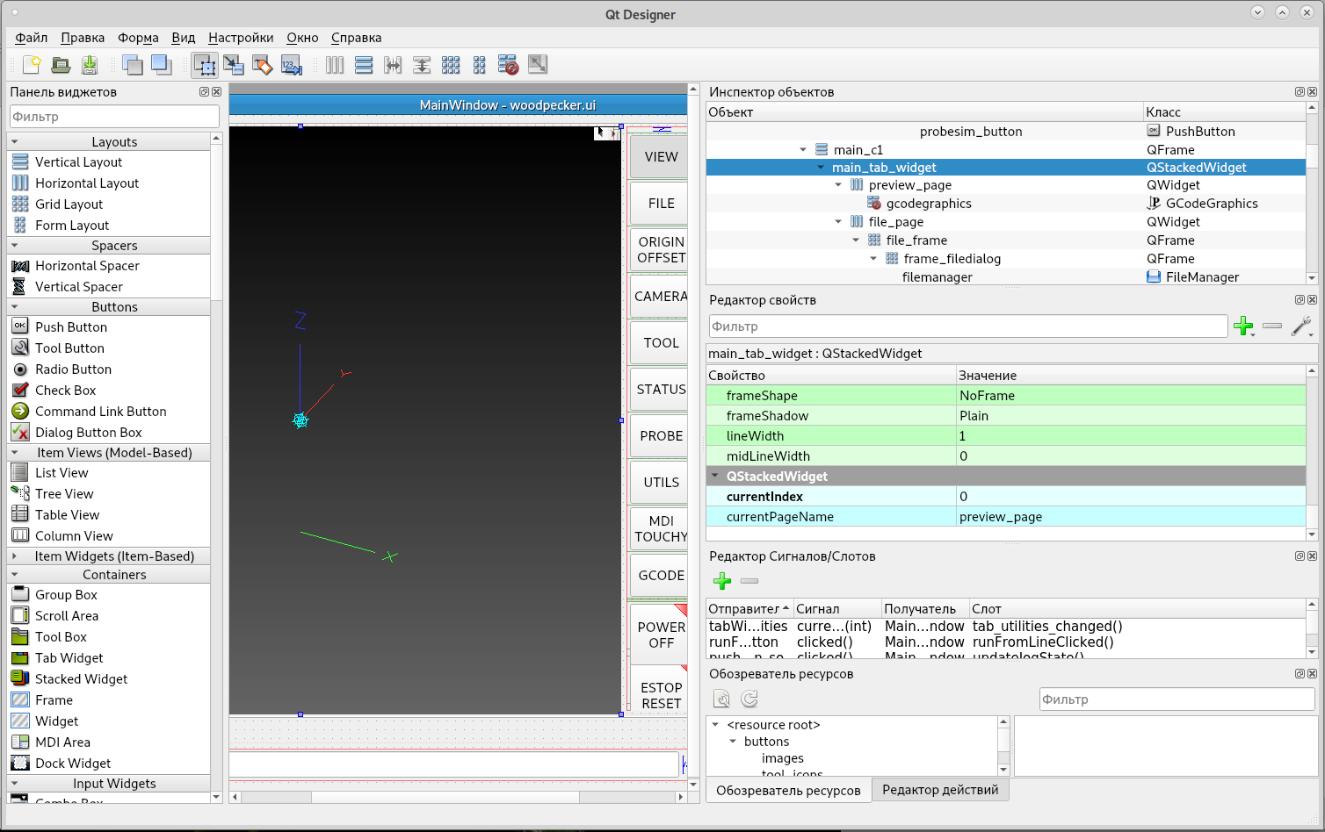Remove dynamic property minus icon
Viewport: 1325px width, 832px height.
[1271, 326]
